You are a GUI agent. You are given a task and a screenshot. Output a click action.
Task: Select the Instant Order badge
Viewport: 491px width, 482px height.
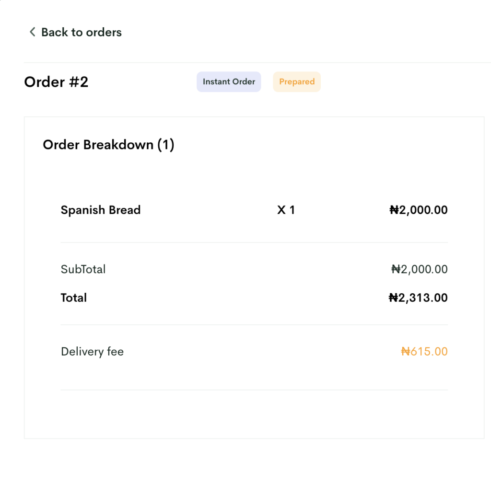tap(229, 81)
